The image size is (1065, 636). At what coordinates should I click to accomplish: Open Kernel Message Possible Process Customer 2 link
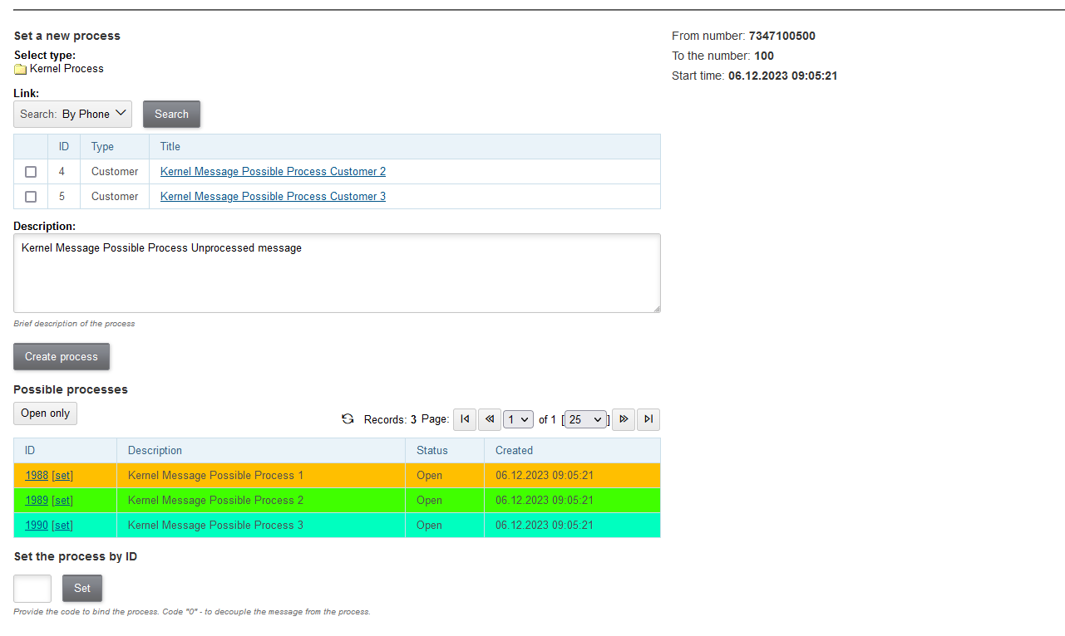(273, 172)
